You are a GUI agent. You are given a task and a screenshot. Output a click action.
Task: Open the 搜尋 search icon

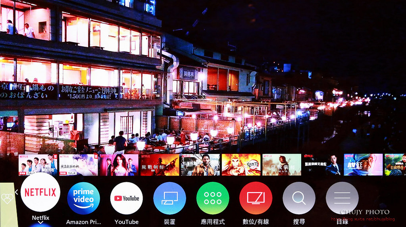(x=299, y=198)
